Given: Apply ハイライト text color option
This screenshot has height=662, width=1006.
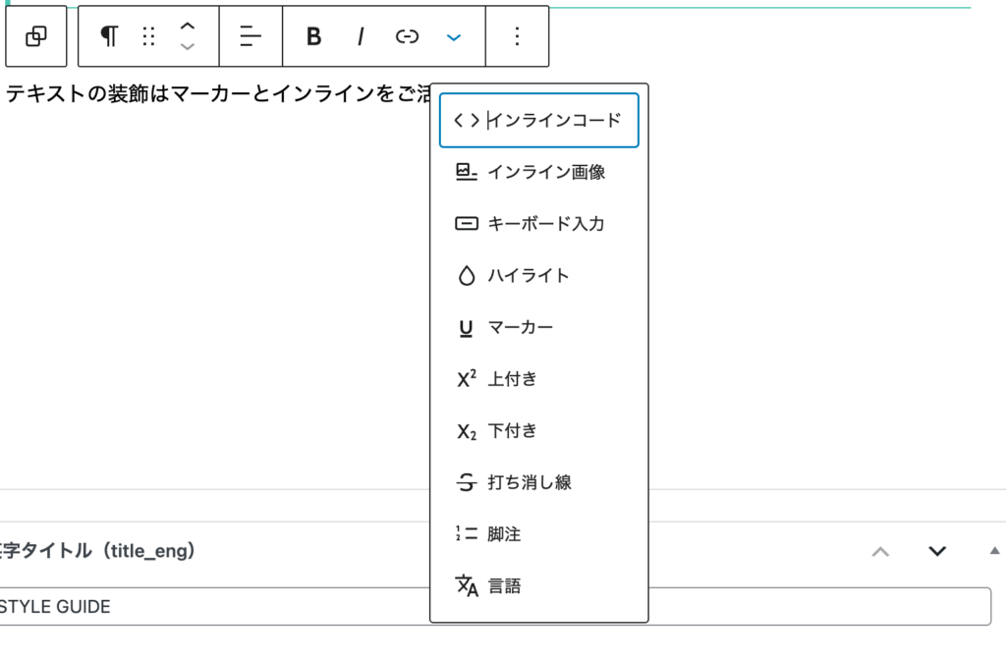Looking at the screenshot, I should 539,276.
